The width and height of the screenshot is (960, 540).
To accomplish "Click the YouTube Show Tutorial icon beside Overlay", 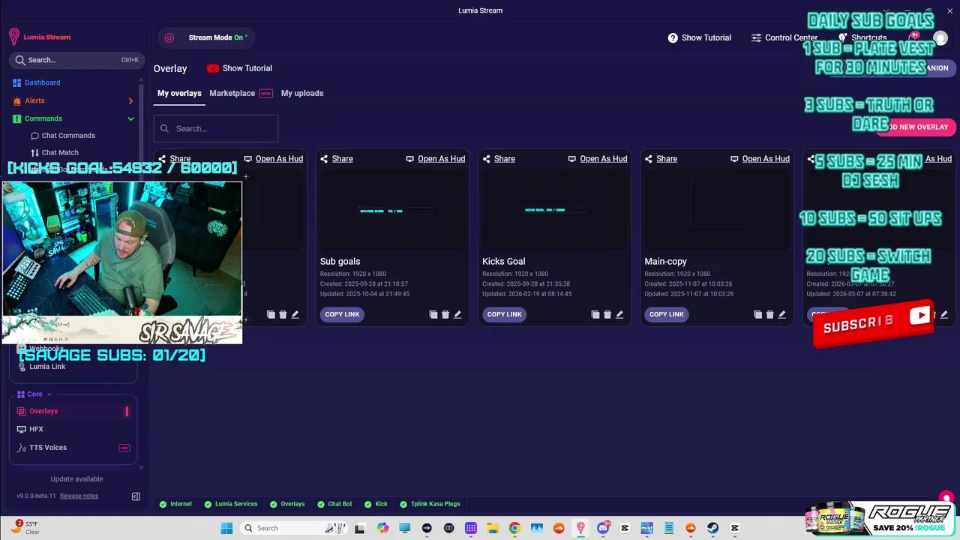I will (x=213, y=68).
